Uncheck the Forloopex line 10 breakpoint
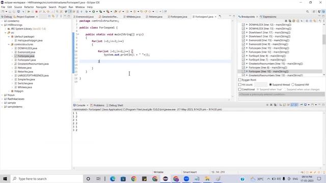The height and width of the screenshot is (183, 326). [243, 71]
